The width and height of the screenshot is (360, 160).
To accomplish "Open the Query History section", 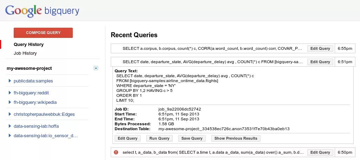I will point(28,45).
